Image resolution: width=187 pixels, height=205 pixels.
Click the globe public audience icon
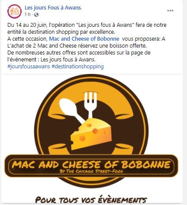pos(36,15)
